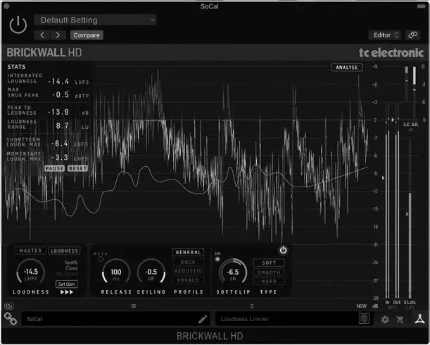This screenshot has height=345, width=430.
Task: Open the settings gear icon
Action: [x=385, y=320]
